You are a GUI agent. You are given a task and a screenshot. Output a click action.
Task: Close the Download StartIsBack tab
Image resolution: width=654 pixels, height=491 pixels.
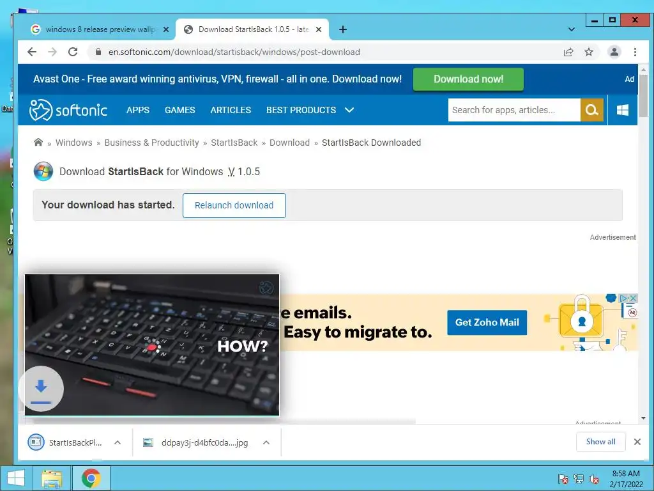tap(319, 29)
